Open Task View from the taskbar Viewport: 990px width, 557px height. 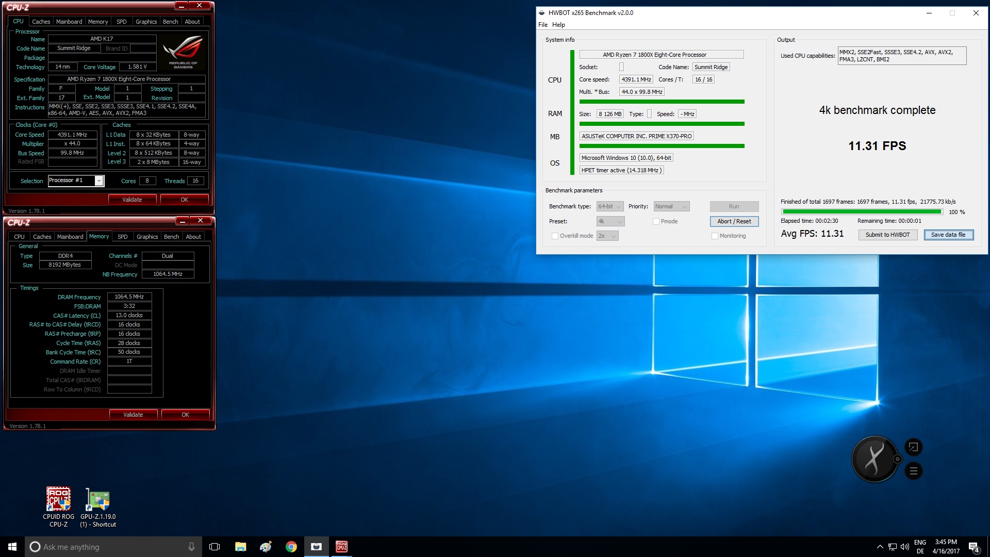(214, 547)
